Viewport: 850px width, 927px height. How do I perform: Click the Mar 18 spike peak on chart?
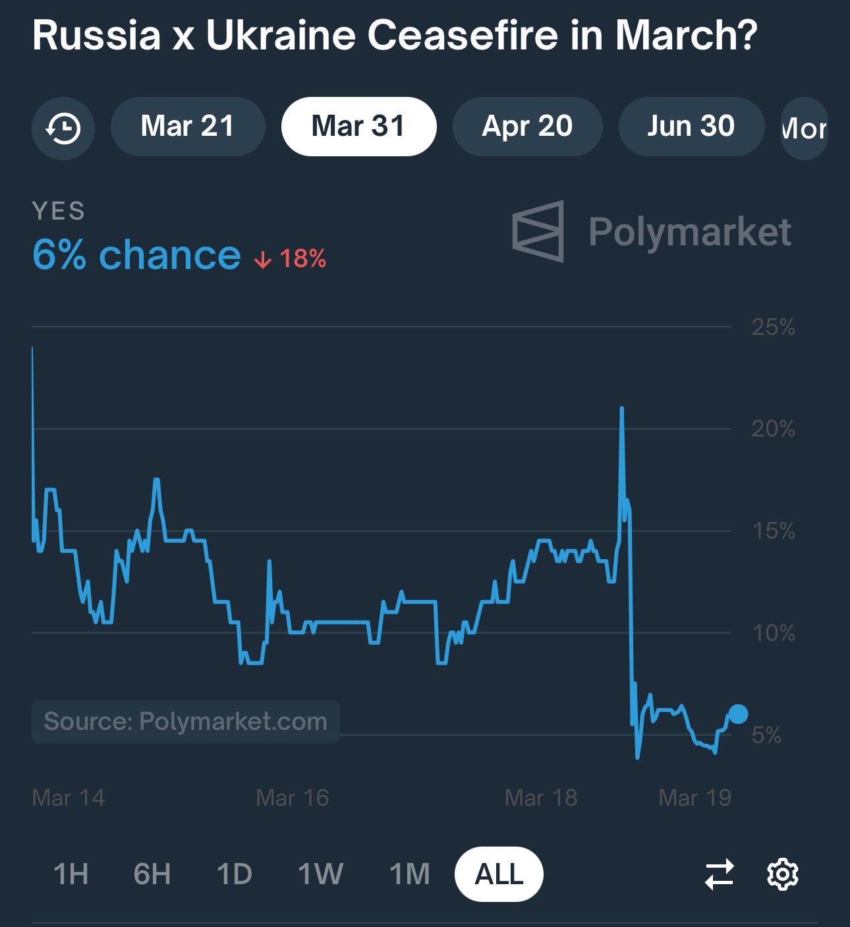click(621, 409)
